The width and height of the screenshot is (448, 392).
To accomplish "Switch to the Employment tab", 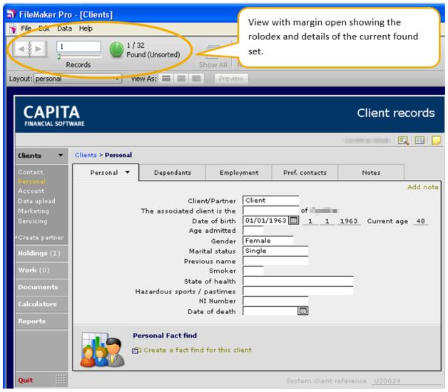I will 239,173.
